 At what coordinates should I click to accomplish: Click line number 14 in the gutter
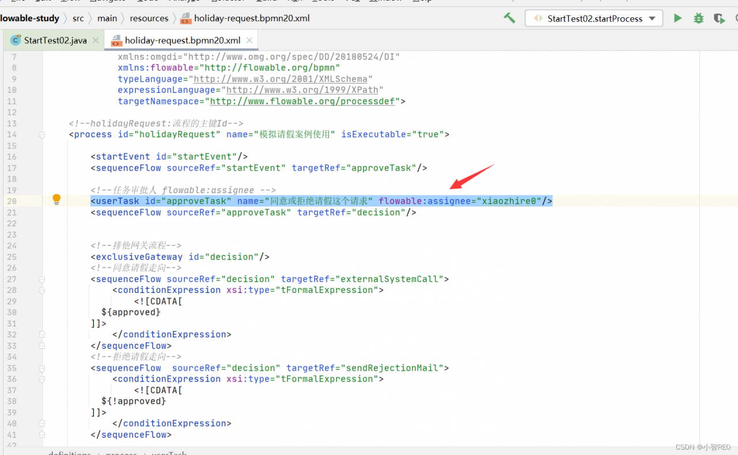tap(12, 134)
